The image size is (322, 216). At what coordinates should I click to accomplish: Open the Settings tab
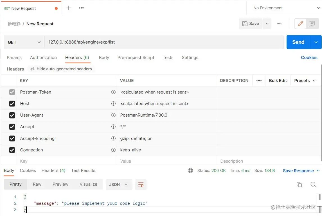click(190, 57)
